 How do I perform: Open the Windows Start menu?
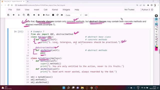tap(64, 88)
